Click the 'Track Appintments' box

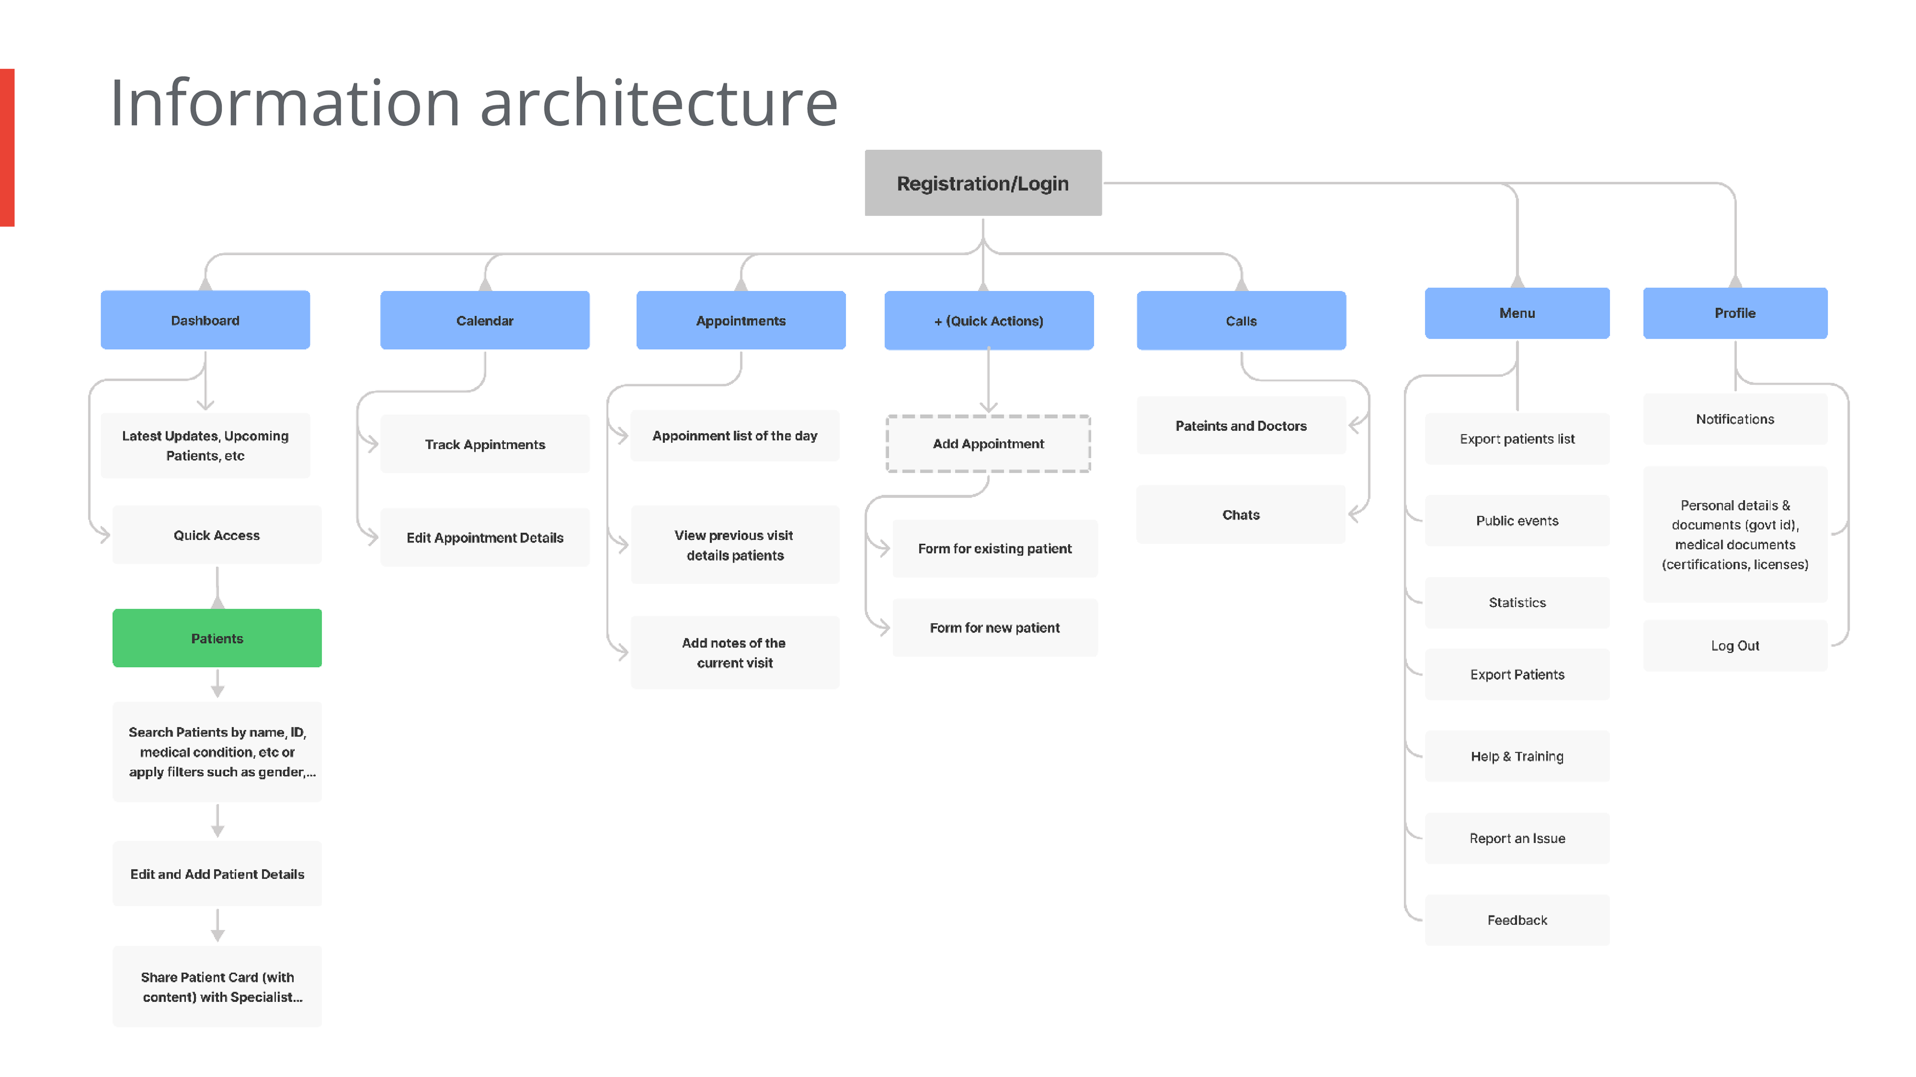pos(485,444)
